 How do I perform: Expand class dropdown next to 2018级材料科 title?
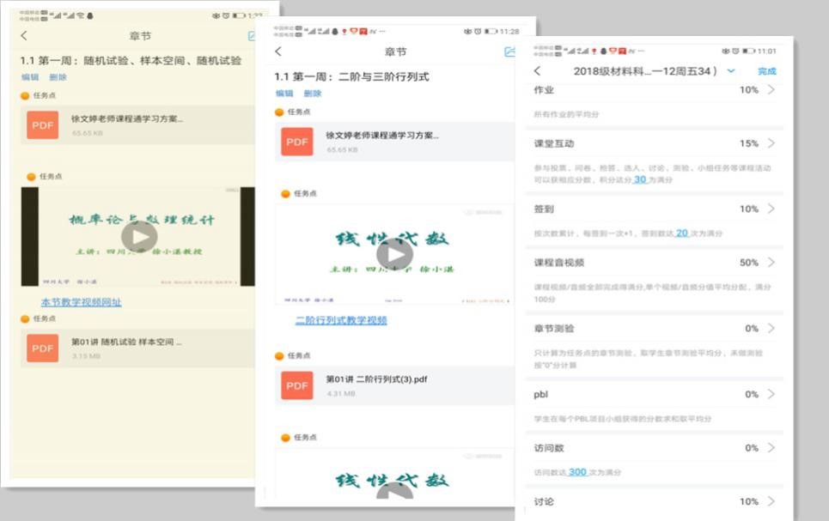point(731,71)
